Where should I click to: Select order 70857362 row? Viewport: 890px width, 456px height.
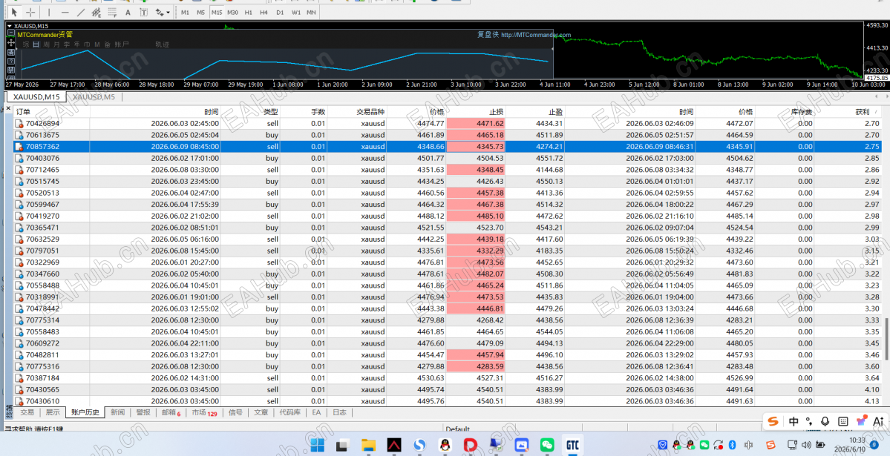pos(448,146)
